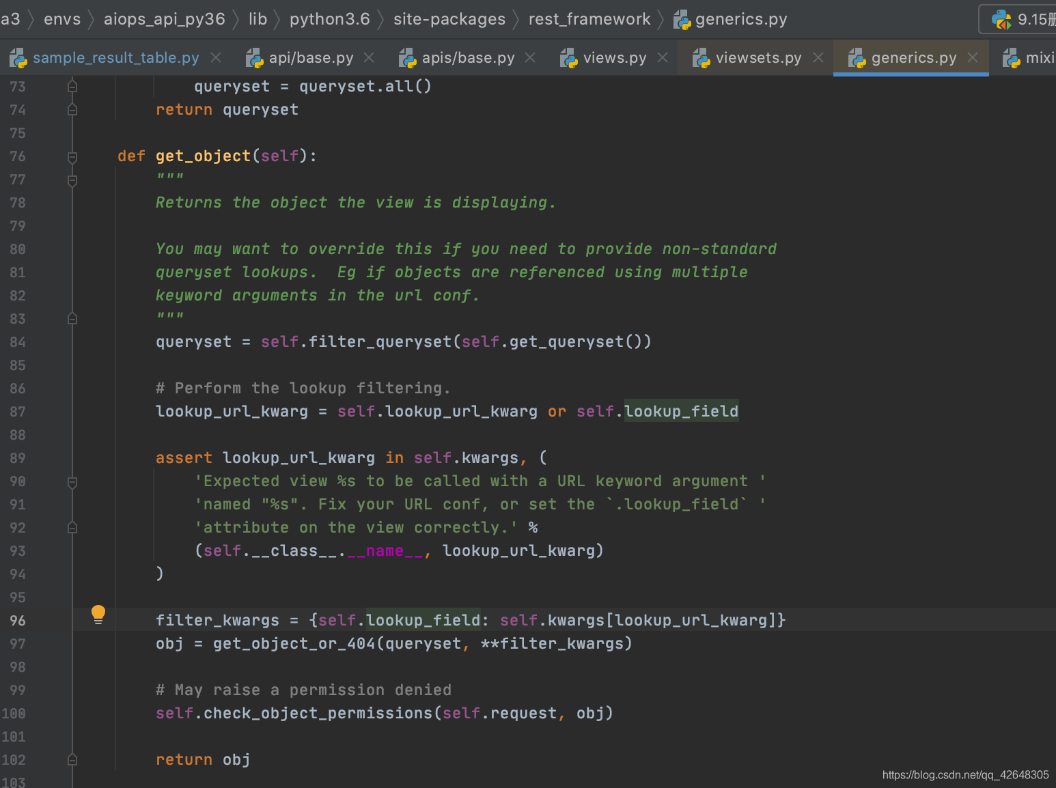Screen dimensions: 1056x788
Task: Open the run configuration selector at top right
Action: tap(1018, 19)
